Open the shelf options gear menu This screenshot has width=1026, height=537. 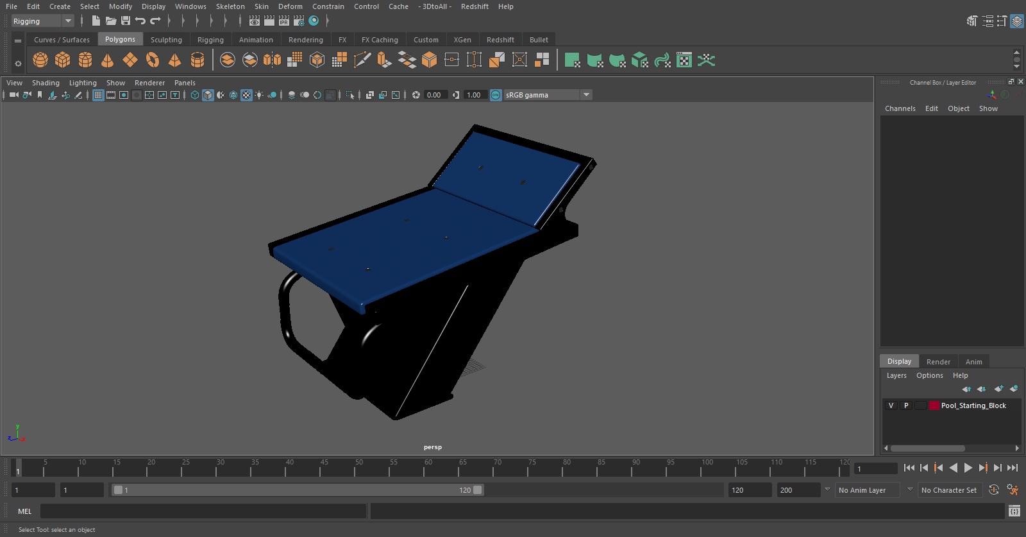coord(18,63)
